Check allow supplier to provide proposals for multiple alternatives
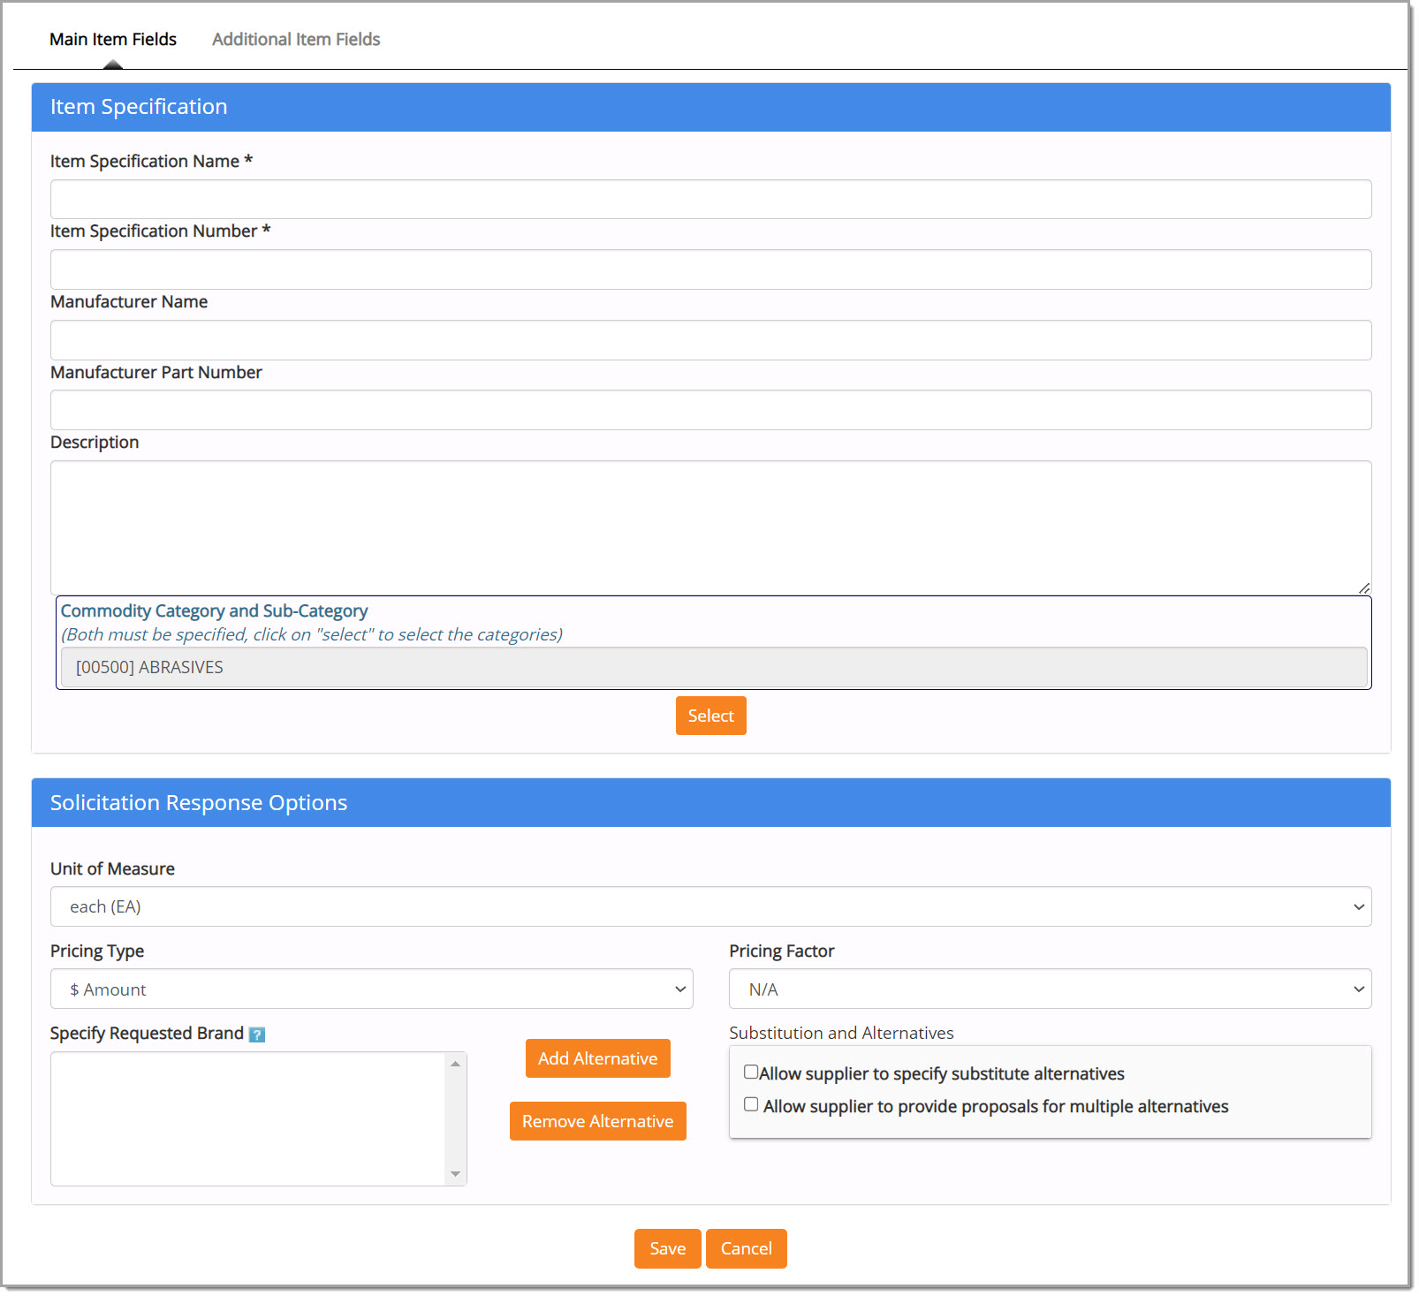 [752, 1103]
